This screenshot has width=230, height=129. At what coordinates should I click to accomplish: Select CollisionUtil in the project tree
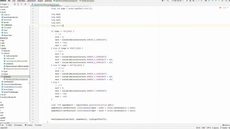click(x=10, y=58)
